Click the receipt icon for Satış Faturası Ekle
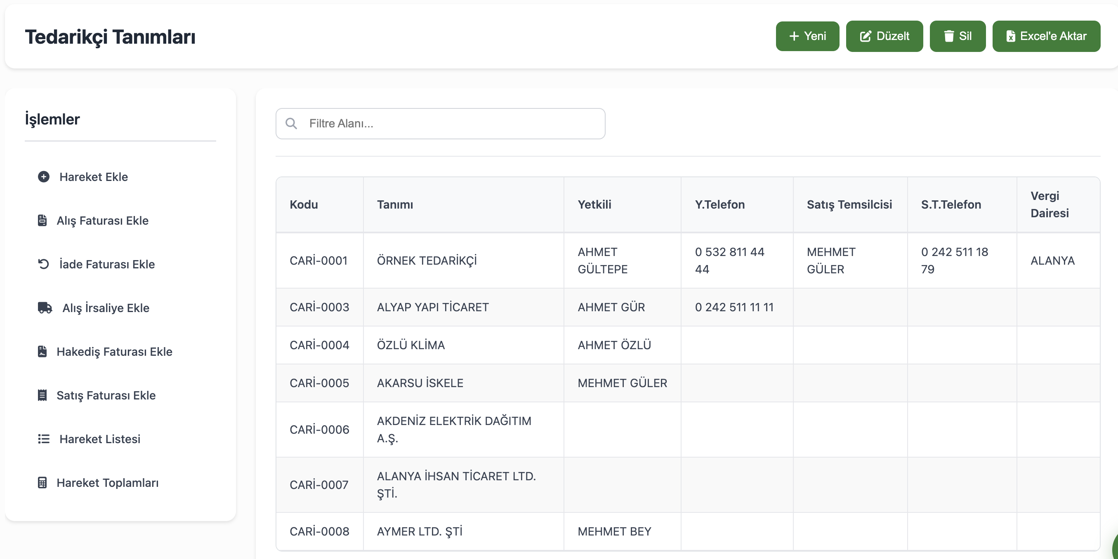1118x559 pixels. (42, 395)
